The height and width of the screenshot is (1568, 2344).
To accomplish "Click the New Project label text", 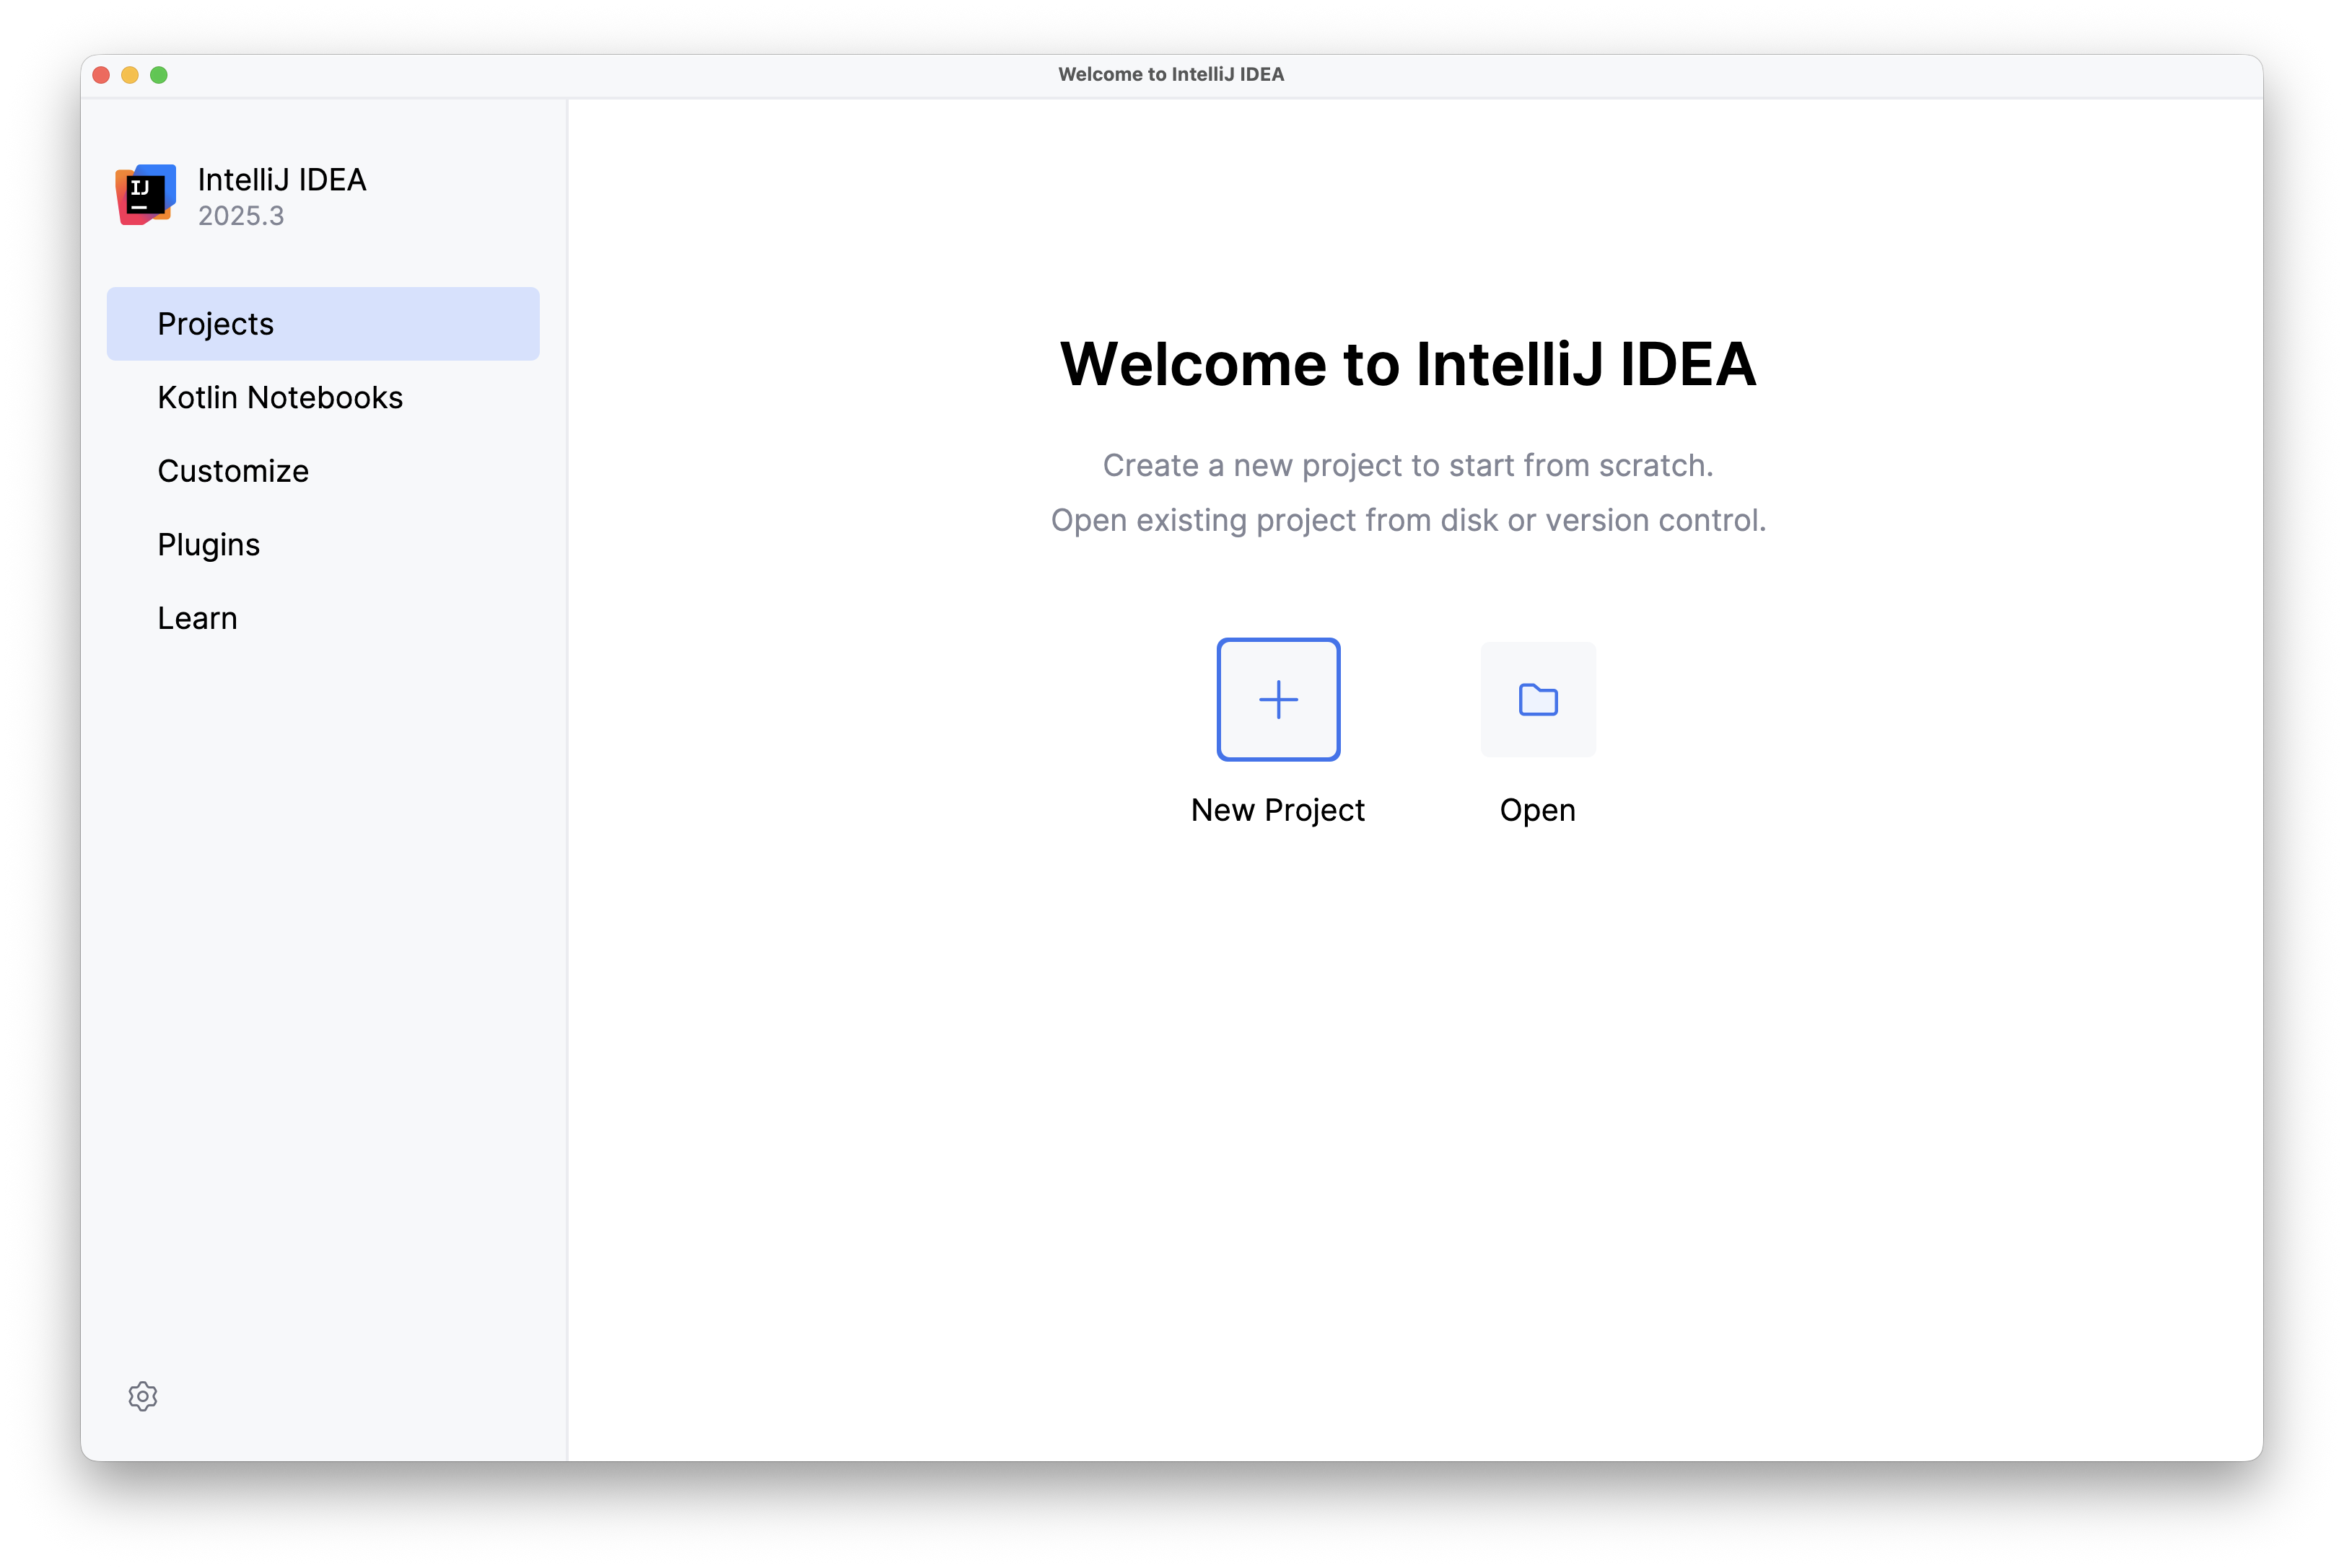I will (x=1277, y=810).
